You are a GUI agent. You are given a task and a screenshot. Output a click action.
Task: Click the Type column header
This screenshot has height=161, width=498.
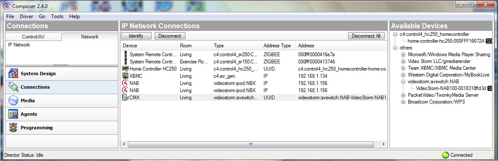pyautogui.click(x=236, y=45)
